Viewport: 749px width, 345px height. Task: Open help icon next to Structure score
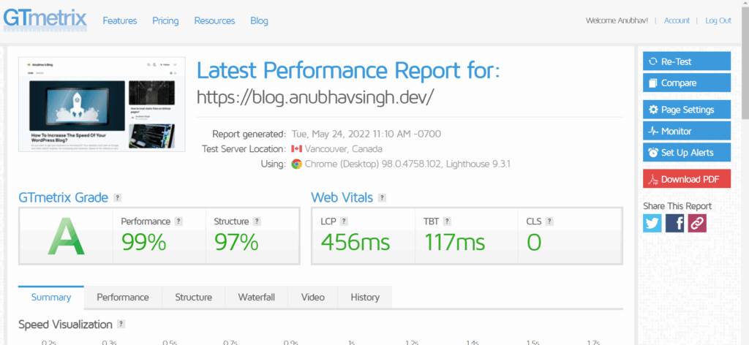point(257,221)
